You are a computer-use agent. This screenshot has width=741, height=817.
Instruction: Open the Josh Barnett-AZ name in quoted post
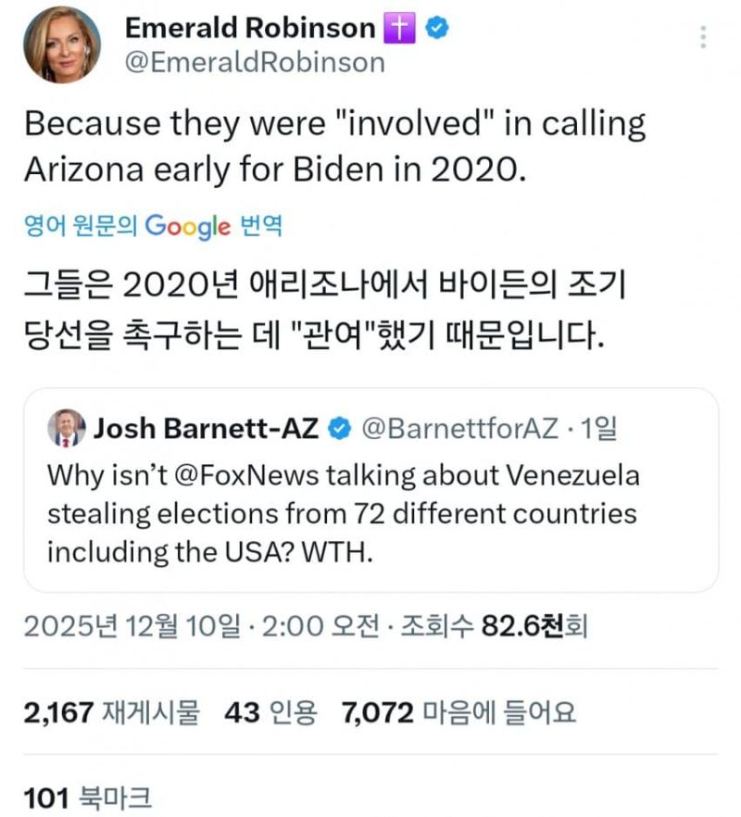click(x=207, y=428)
